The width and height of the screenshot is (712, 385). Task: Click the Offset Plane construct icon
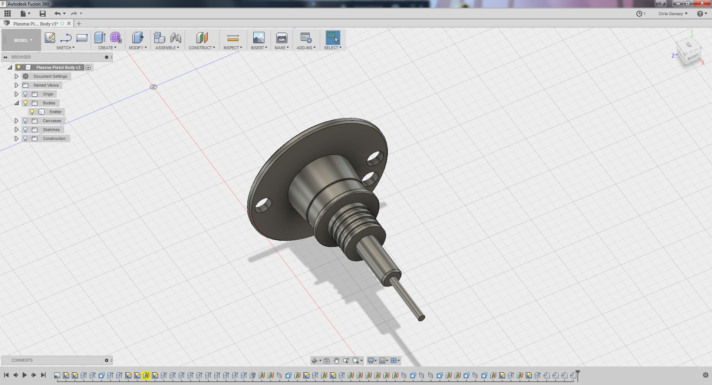coord(202,38)
